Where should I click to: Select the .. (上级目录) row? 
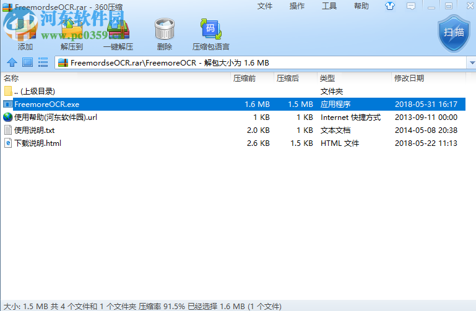pos(233,92)
